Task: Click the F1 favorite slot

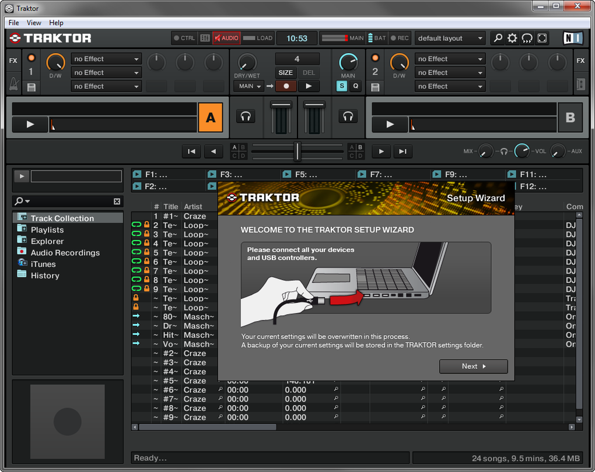Action: coord(169,174)
